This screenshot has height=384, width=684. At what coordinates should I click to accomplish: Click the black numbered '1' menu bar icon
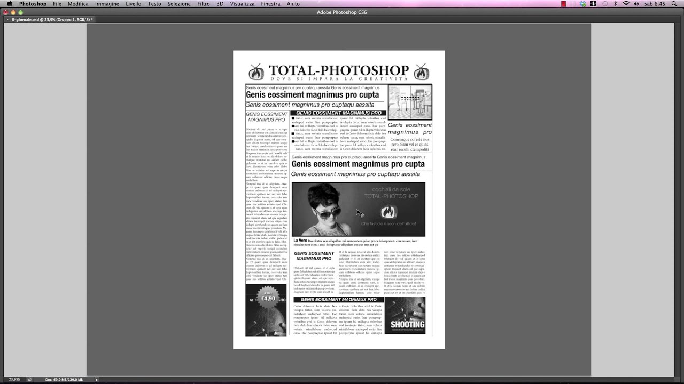[x=593, y=4]
